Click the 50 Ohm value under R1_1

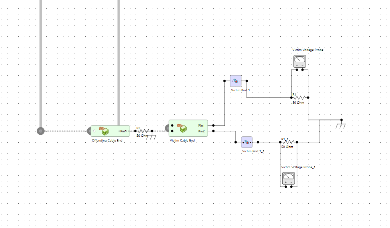tap(287, 147)
